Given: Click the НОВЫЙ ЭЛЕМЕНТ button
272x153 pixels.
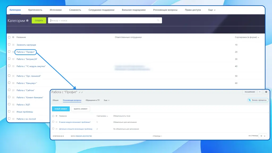Looking at the screenshot, I should 61,109.
